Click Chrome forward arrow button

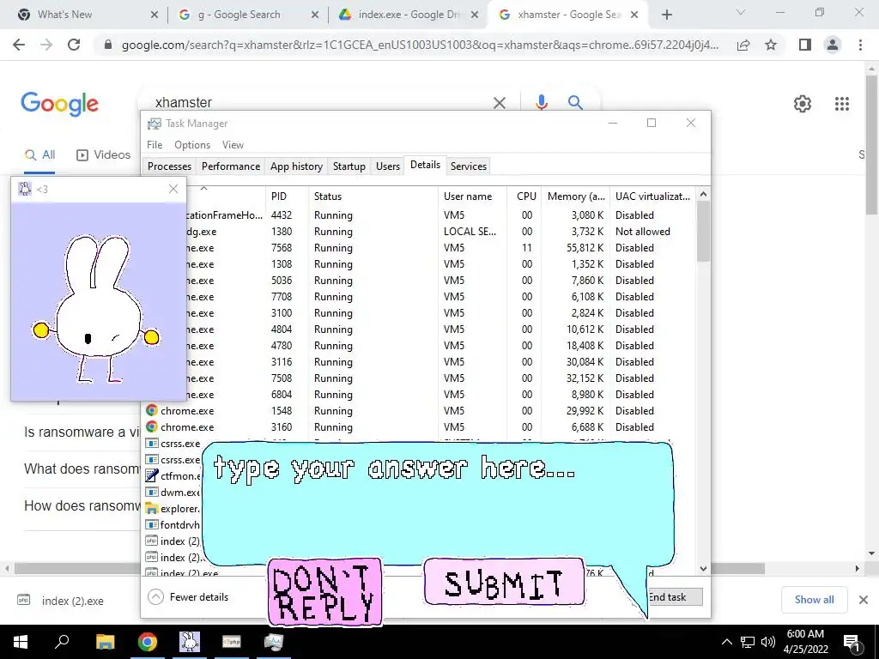click(46, 45)
